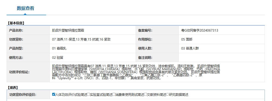The image size is (272, 101).
Task: Check the 实验室试验简述 checkbox
Action: pos(89,94)
